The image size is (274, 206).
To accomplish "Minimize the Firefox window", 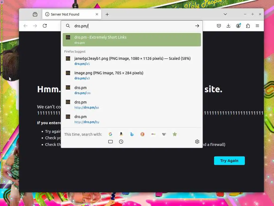I will (x=245, y=14).
